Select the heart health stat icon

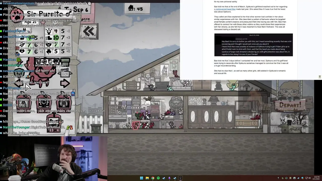tap(22, 51)
